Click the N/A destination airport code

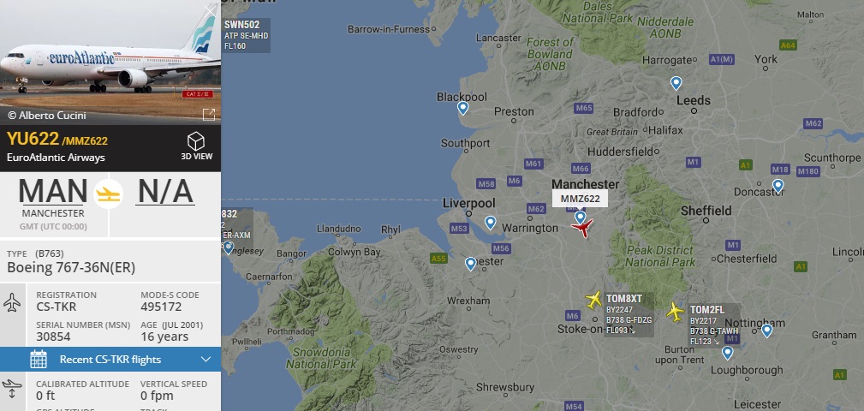[x=164, y=192]
